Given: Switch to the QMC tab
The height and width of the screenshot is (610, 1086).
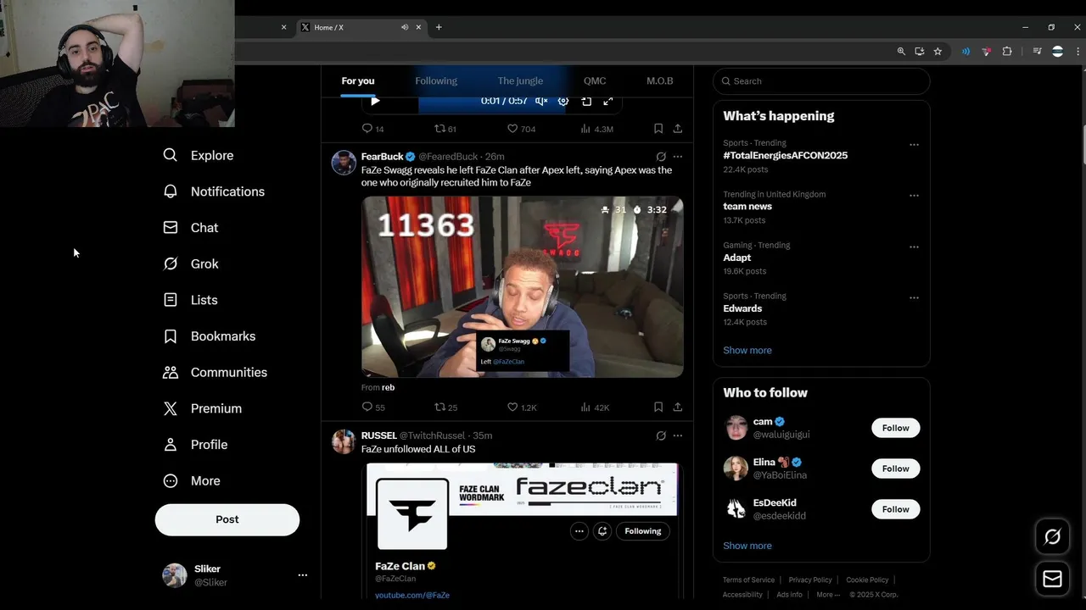Looking at the screenshot, I should 595,80.
